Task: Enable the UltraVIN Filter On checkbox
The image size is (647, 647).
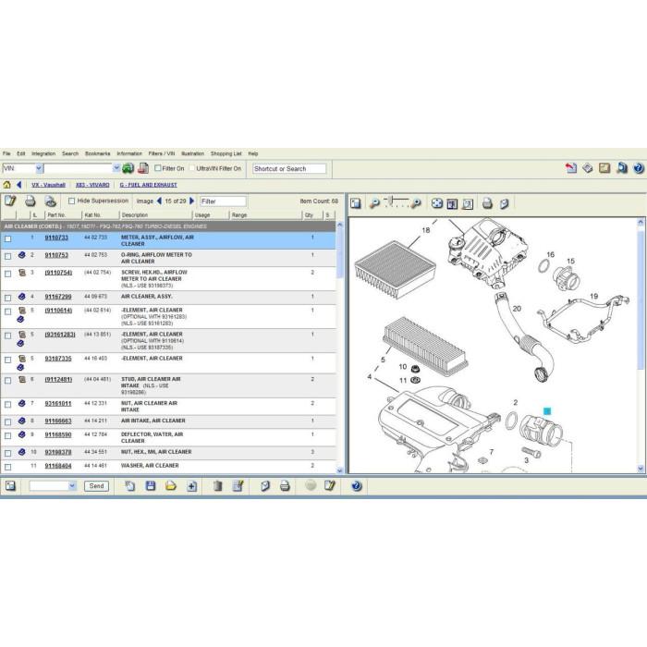Action: [192, 168]
